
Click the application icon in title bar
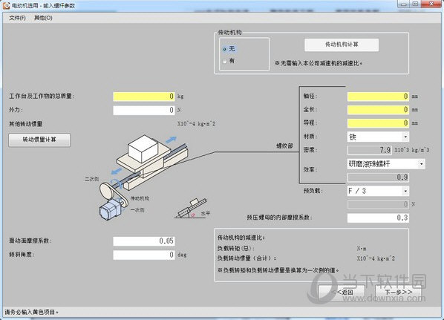pyautogui.click(x=6, y=5)
